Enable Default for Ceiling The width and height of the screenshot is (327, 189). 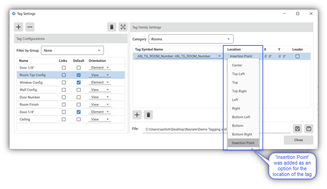click(x=78, y=119)
